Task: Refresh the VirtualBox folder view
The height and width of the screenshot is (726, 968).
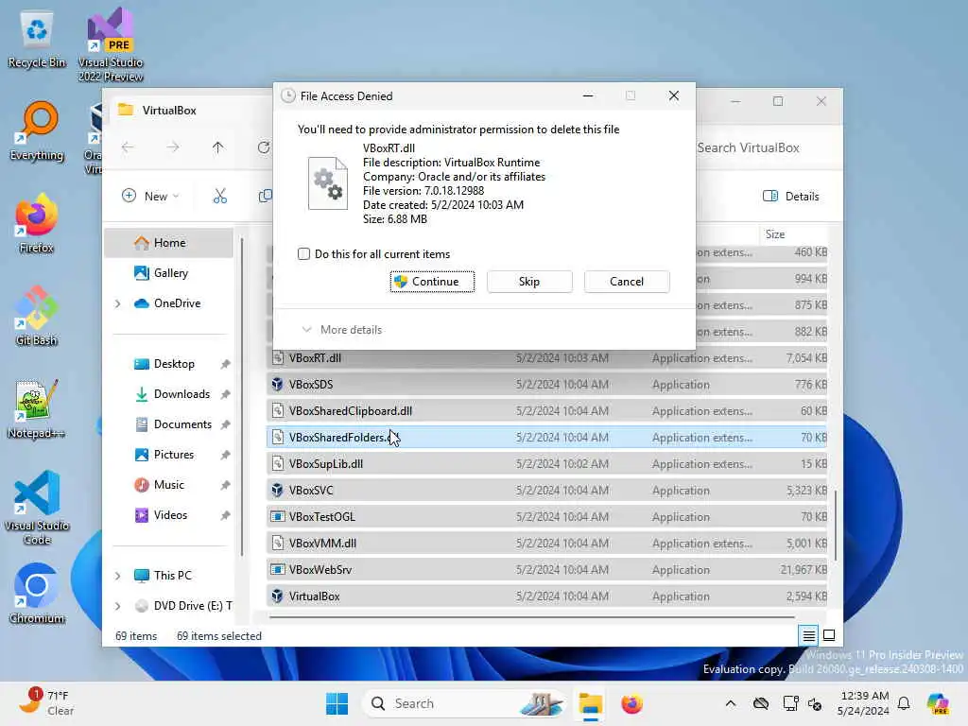Action: [x=264, y=147]
